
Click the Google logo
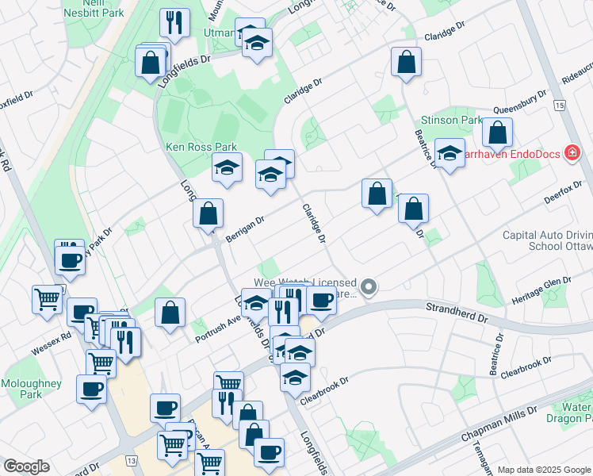26,466
